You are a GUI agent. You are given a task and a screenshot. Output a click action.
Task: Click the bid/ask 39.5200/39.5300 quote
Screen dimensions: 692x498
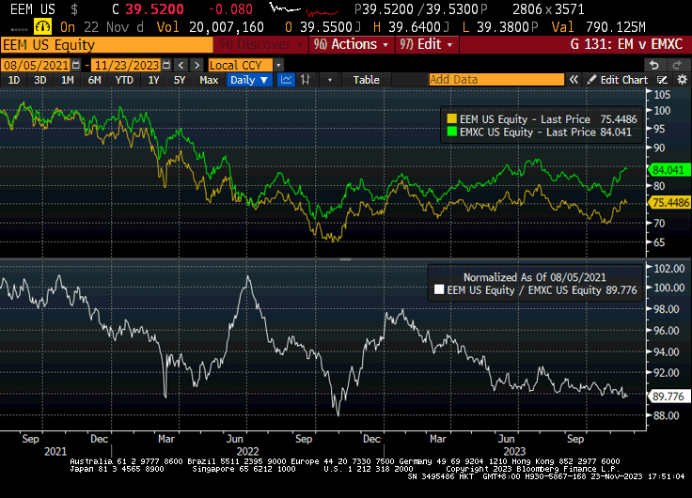pos(420,9)
